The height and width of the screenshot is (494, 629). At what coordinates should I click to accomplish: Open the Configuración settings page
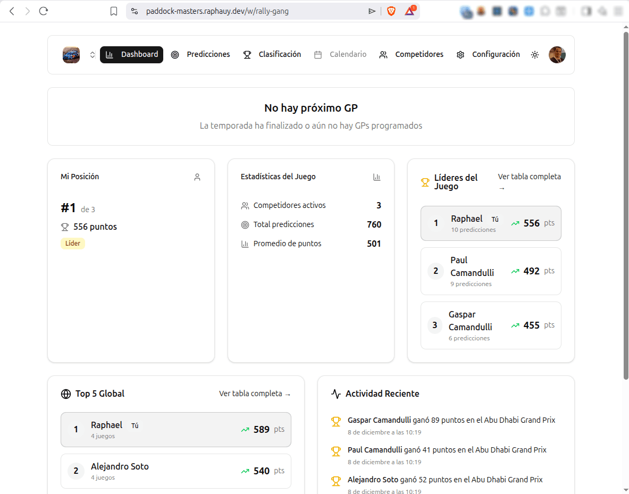tap(488, 55)
